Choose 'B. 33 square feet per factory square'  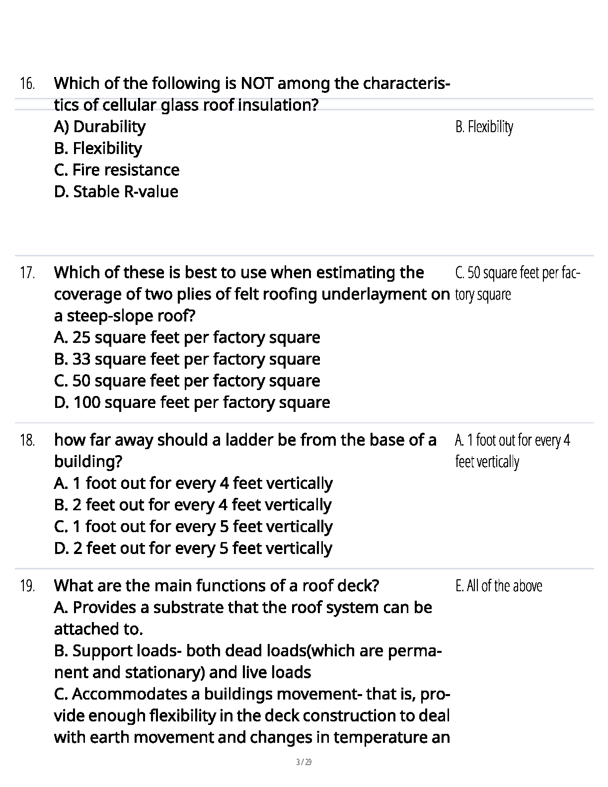tap(187, 359)
